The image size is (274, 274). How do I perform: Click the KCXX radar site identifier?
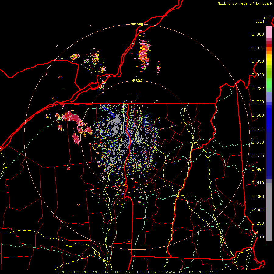(x=170, y=272)
